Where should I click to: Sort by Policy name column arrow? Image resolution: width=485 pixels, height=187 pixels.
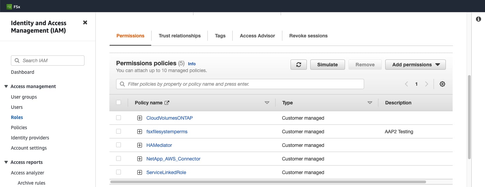click(267, 103)
